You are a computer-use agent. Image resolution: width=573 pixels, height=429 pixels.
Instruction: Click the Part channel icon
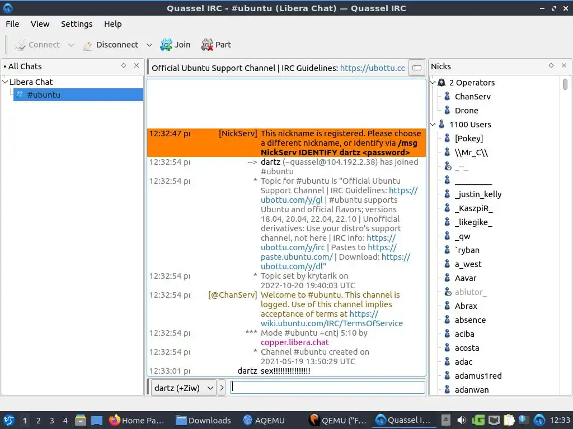[207, 45]
